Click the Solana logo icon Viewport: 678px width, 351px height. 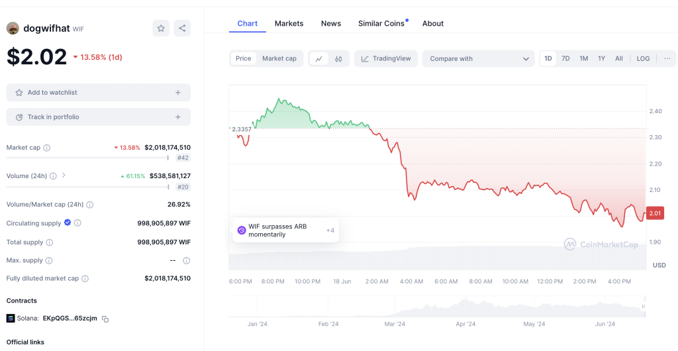(x=11, y=319)
